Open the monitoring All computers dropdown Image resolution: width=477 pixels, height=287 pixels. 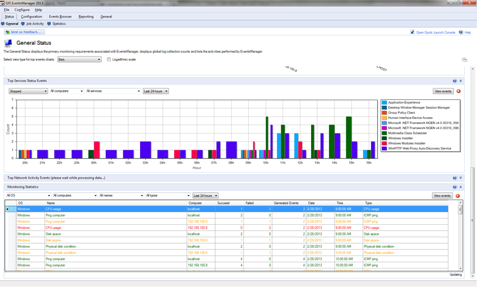point(75,196)
